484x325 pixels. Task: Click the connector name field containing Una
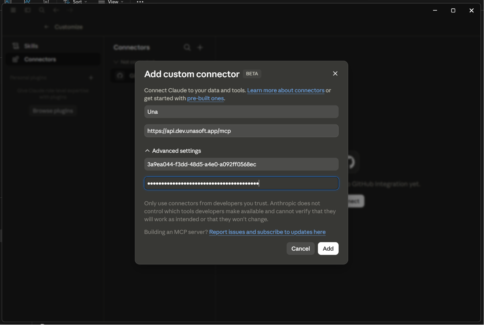click(x=241, y=112)
